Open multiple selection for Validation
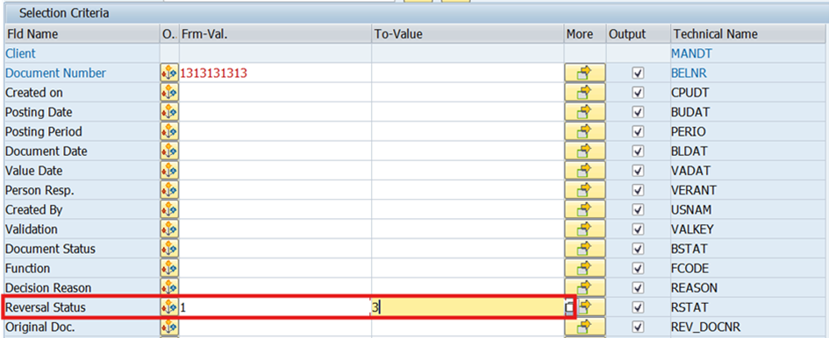 tap(585, 229)
